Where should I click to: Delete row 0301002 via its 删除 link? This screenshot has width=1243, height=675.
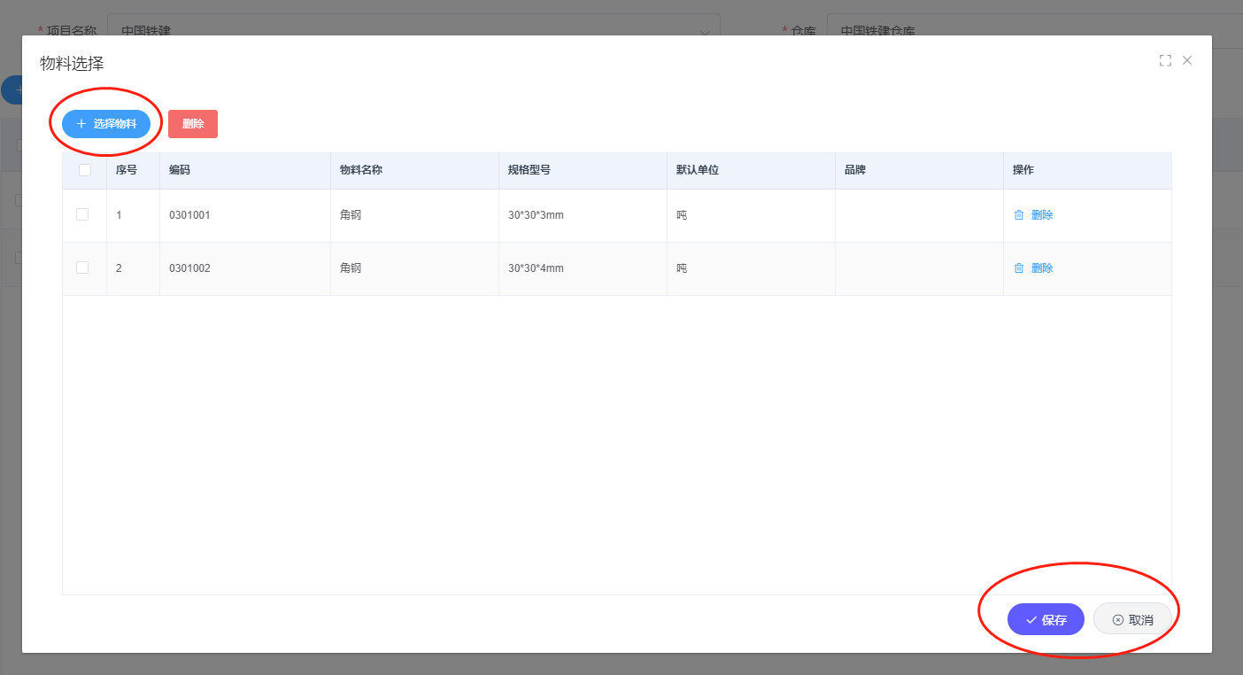[x=1033, y=268]
